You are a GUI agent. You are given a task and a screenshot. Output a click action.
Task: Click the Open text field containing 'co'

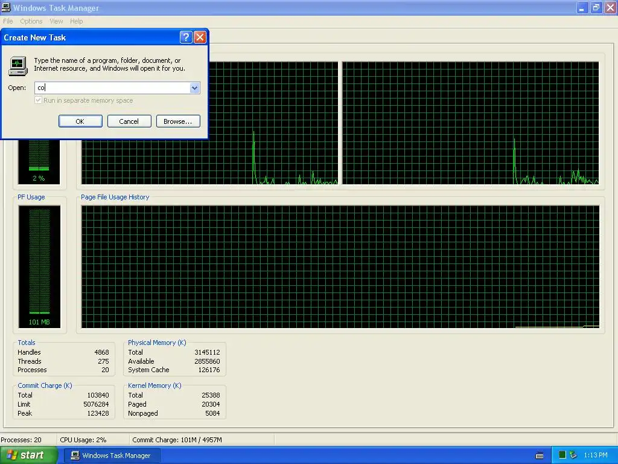[x=112, y=88]
